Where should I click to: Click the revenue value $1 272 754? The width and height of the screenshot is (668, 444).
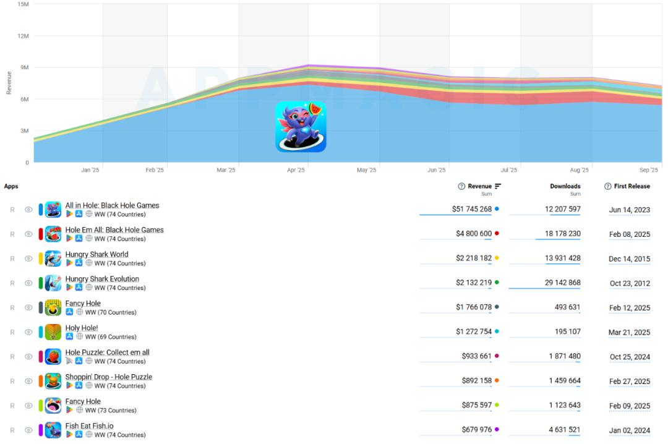pos(474,331)
